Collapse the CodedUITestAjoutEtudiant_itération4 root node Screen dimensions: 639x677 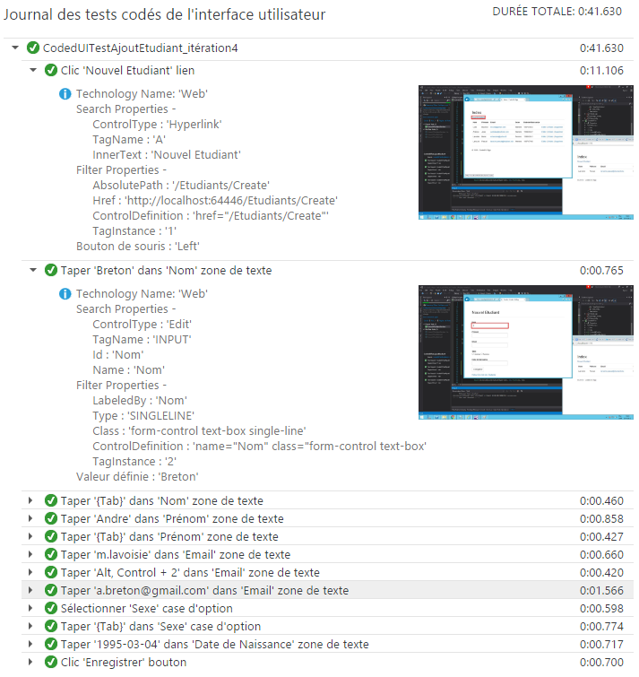pos(15,48)
